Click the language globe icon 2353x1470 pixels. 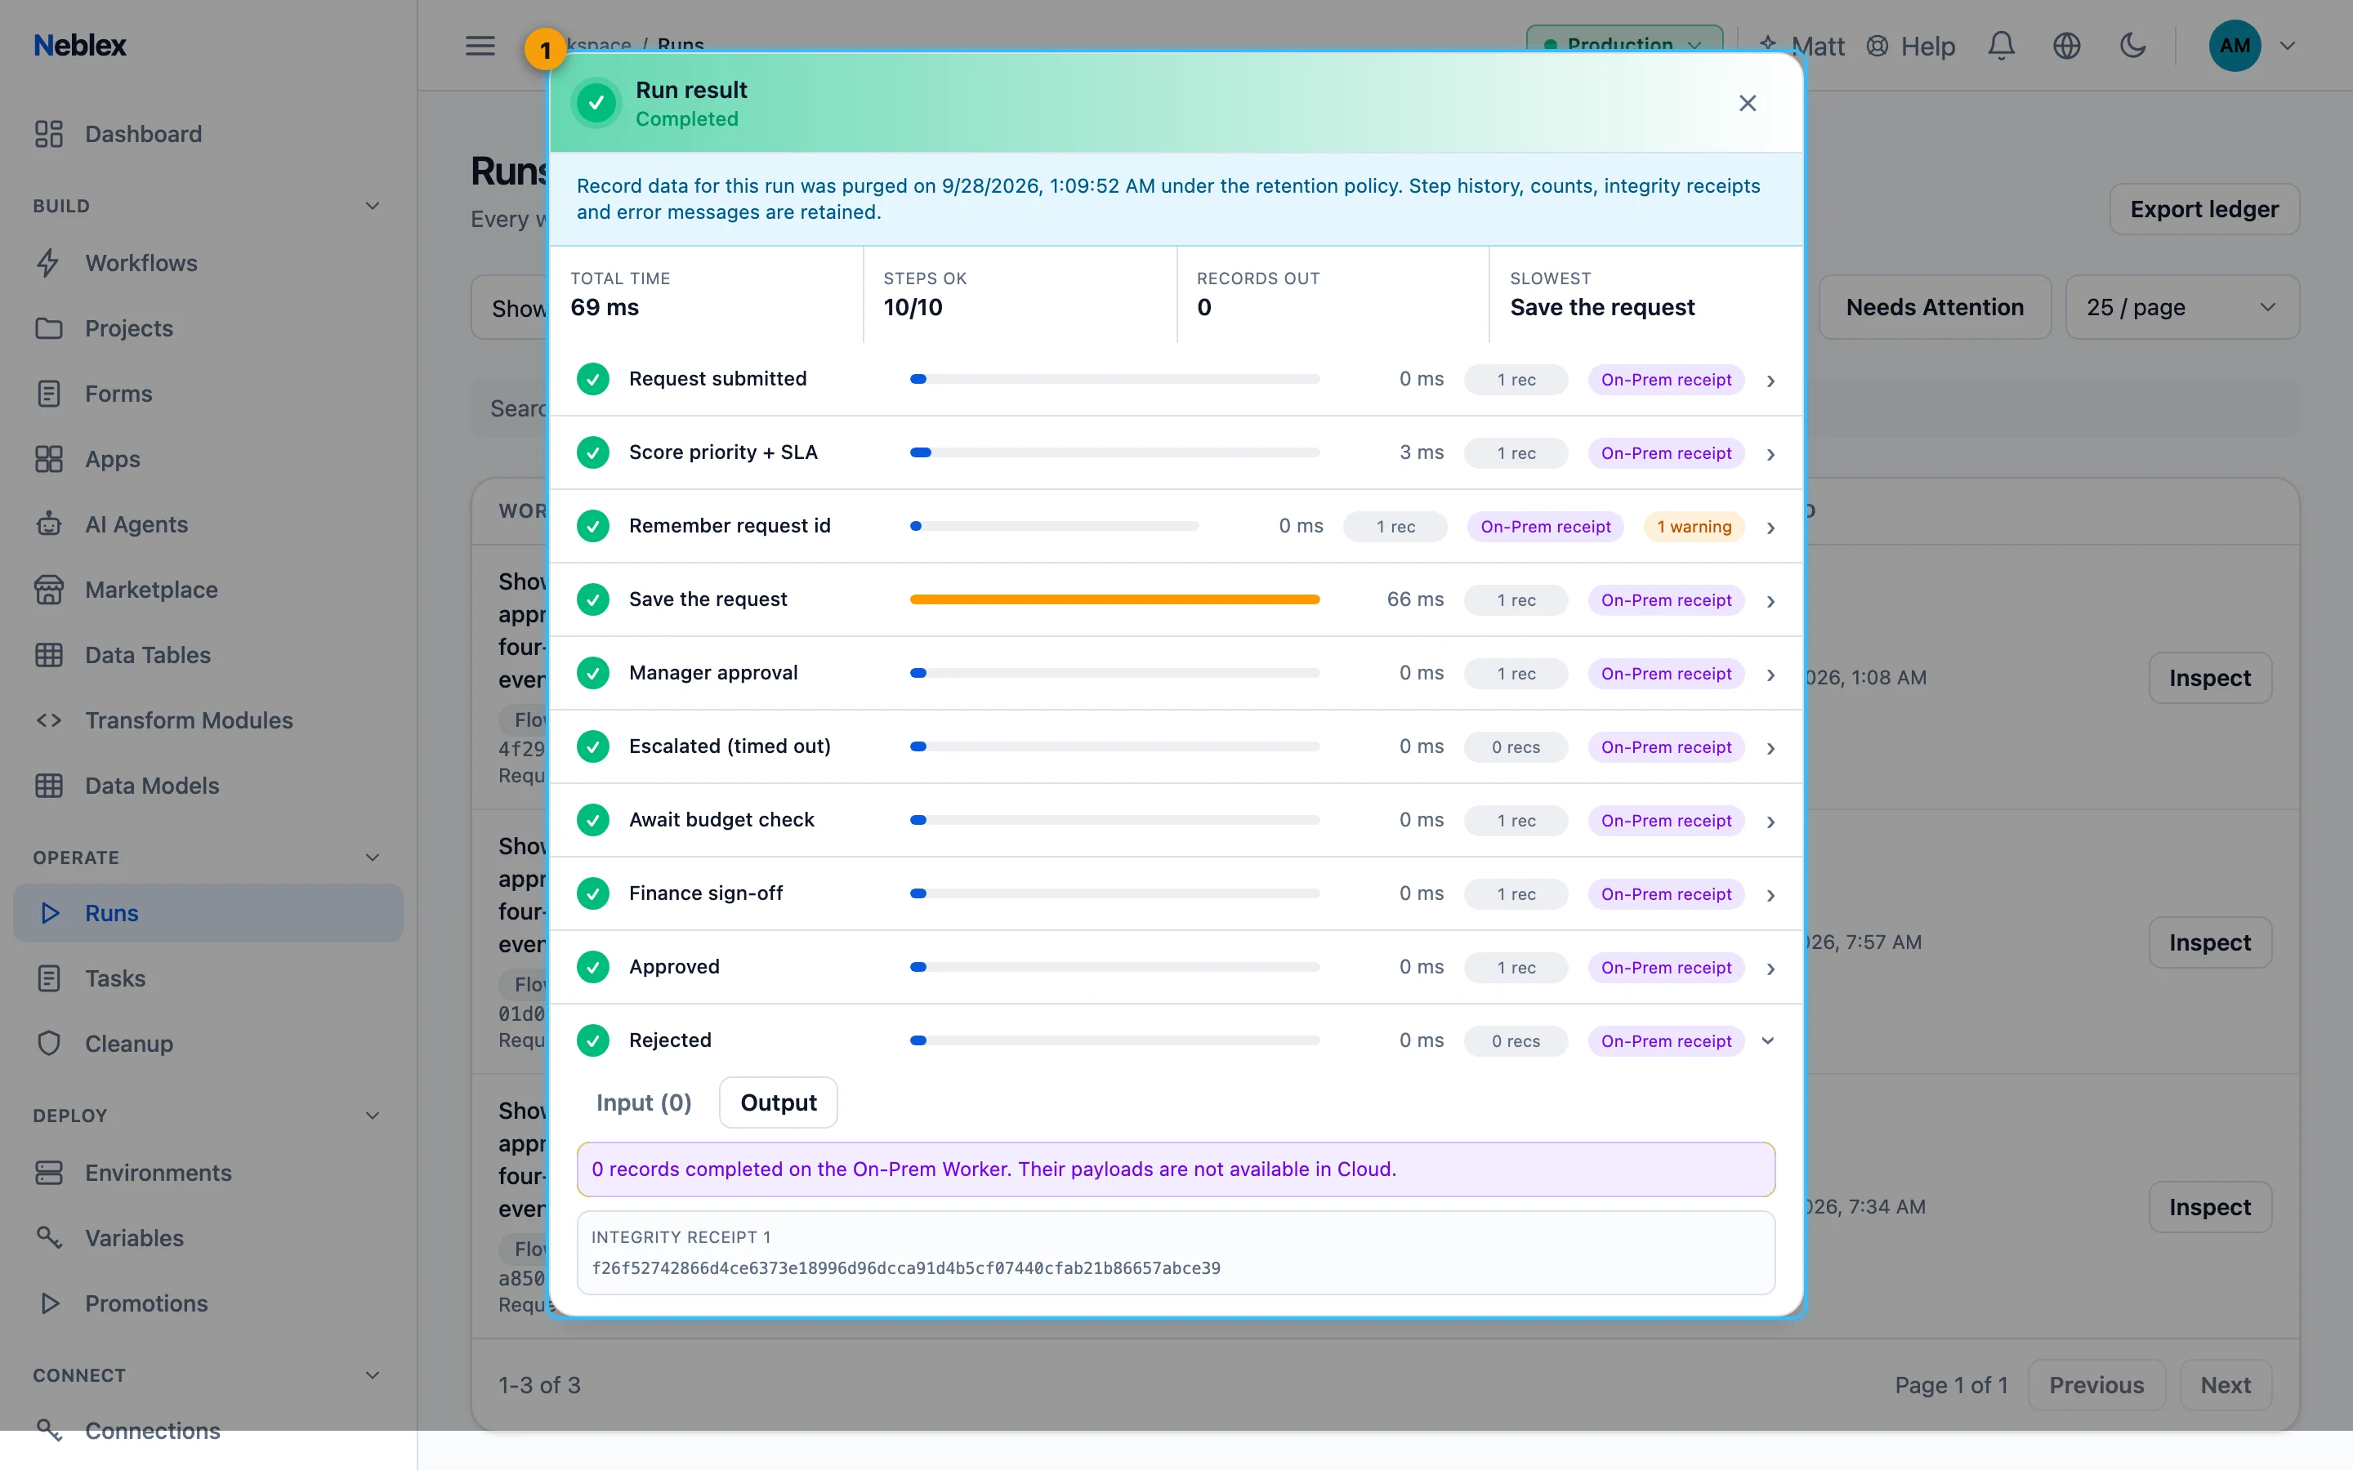point(2066,46)
